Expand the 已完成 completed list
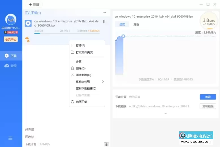Image resolution: width=220 pixels, height=147 pixels. 30,129
